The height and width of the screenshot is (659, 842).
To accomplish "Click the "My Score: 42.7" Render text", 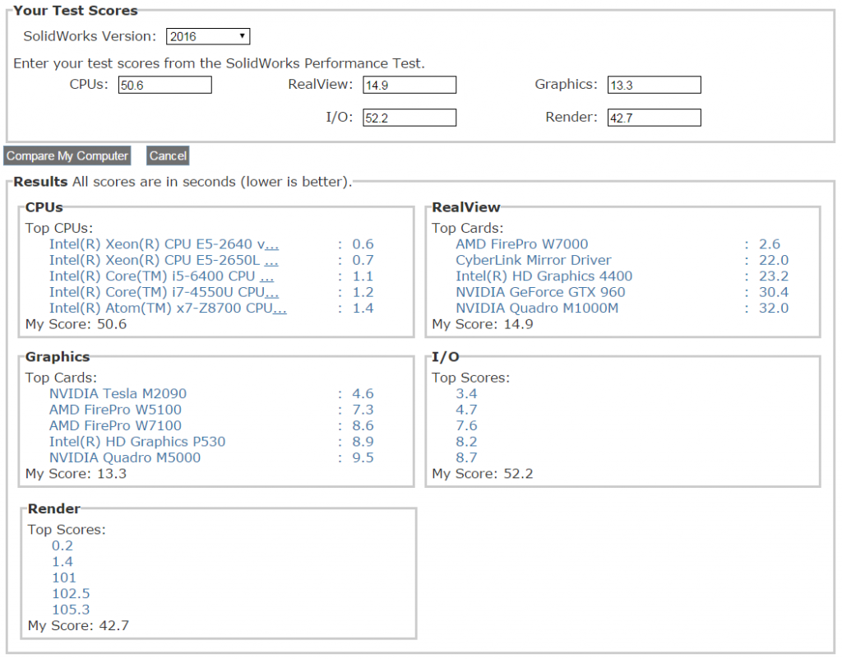I will 78,626.
